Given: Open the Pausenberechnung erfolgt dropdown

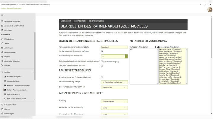Looking at the screenshot, I should 114,82.
